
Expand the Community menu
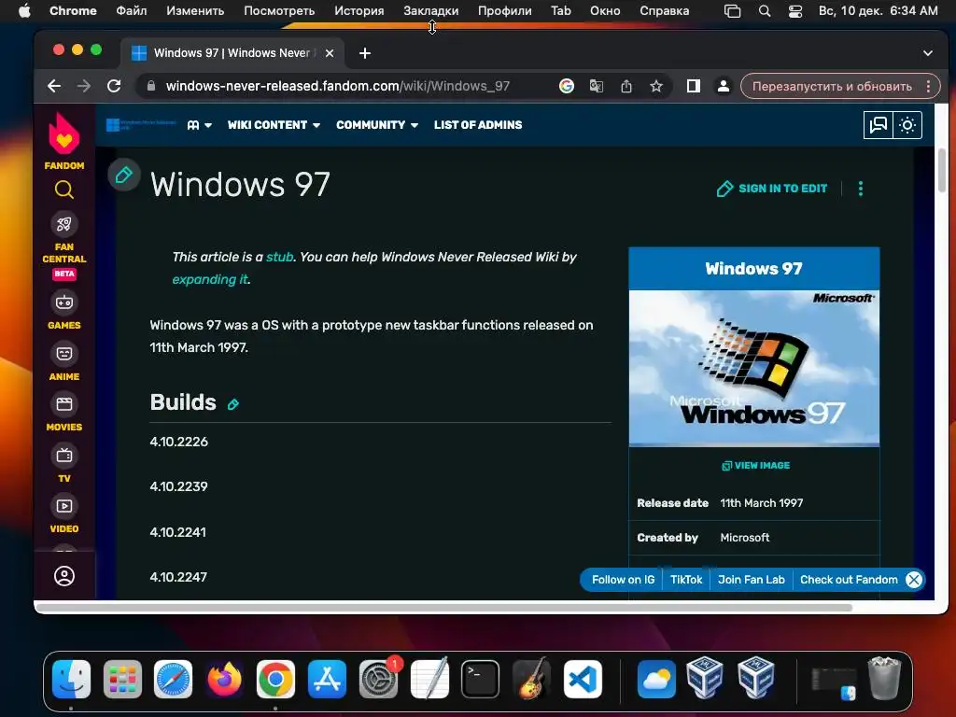pyautogui.click(x=377, y=125)
